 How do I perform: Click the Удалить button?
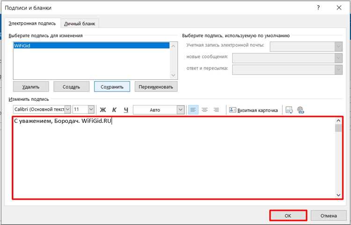coord(31,87)
